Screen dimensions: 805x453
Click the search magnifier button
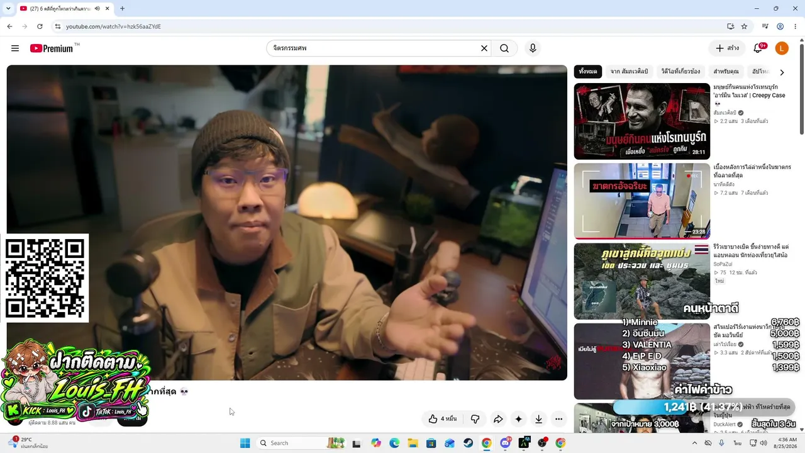click(x=504, y=48)
